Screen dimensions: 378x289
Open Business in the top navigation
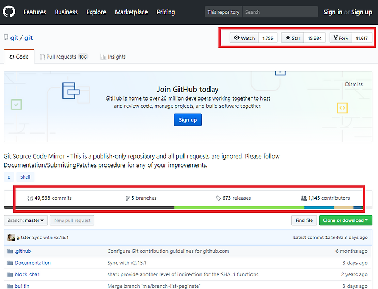click(66, 12)
